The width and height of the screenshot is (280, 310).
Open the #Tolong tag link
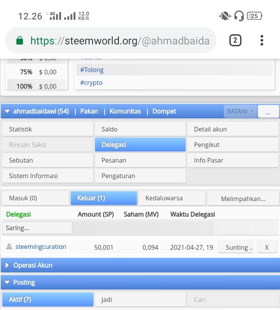pos(92,70)
